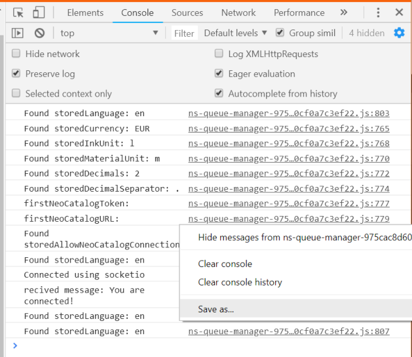
Task: Open source link ending js:777
Action: (x=289, y=203)
